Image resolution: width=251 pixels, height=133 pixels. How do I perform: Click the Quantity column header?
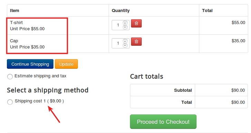point(121,11)
